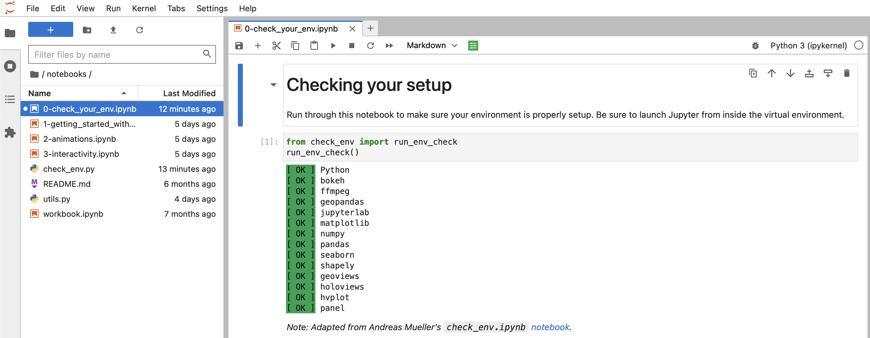Save the notebook with the floppy disk icon
870x338 pixels.
(239, 46)
